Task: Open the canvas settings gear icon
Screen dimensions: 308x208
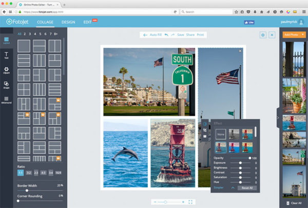Action: [263, 35]
